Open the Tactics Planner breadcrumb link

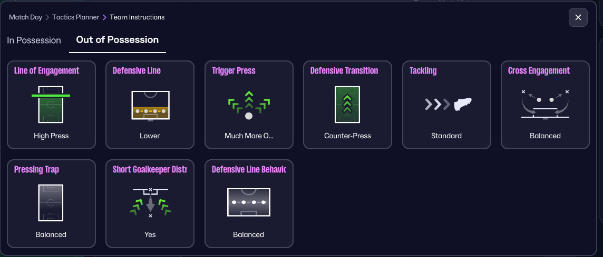[75, 17]
